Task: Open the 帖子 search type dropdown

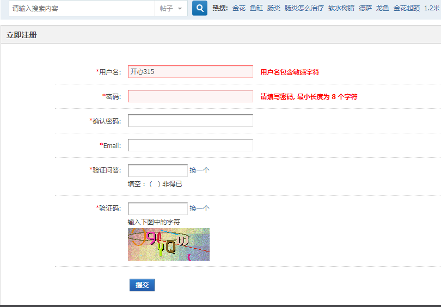Action: coord(171,9)
